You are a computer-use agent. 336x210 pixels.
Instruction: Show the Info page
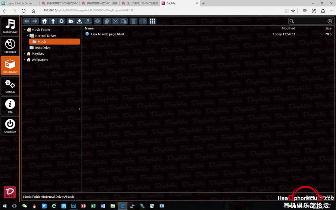coord(10,106)
